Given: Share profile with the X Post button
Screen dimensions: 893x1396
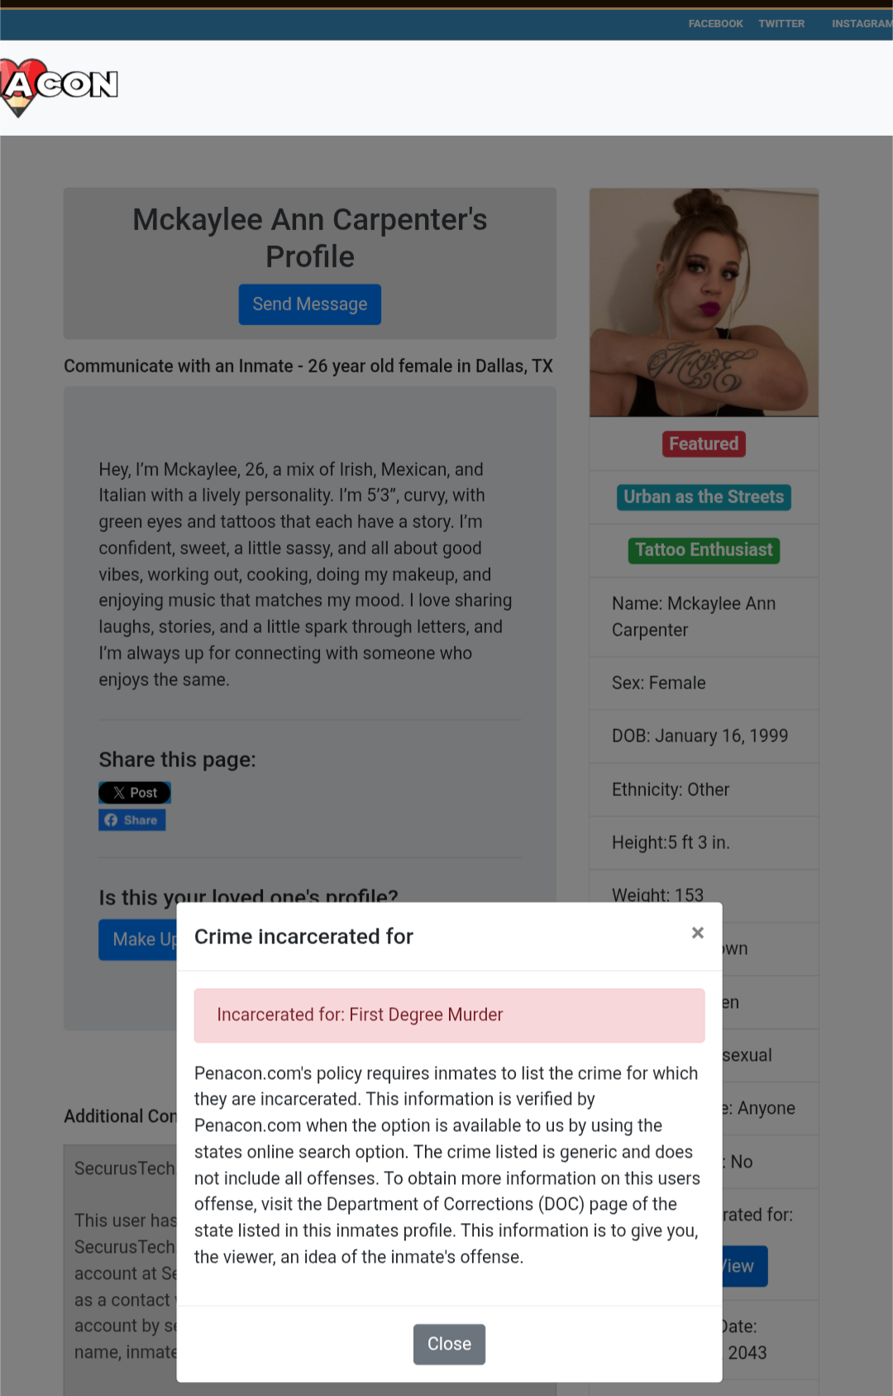Looking at the screenshot, I should pos(135,793).
